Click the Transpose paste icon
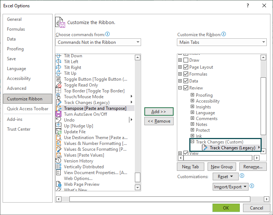This screenshot has height=215, width=273. pyautogui.click(x=58, y=108)
